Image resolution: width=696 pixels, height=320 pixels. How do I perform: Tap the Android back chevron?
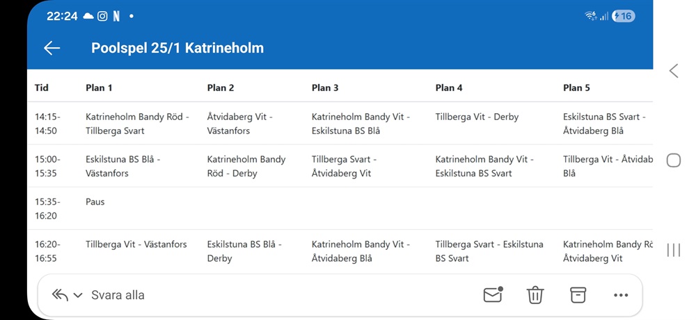pos(673,70)
